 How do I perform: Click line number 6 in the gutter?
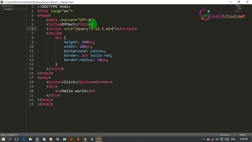[32, 29]
